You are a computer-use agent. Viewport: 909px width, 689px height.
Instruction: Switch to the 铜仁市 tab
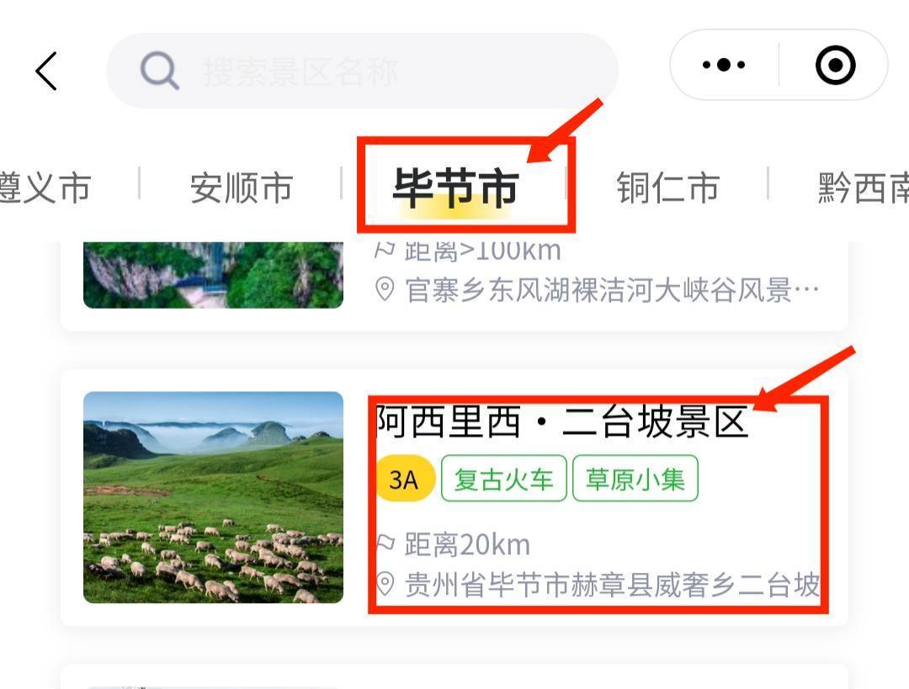[x=667, y=187]
